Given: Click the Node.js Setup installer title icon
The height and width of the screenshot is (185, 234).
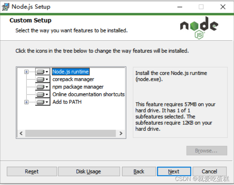Looking at the screenshot, I should point(5,7).
